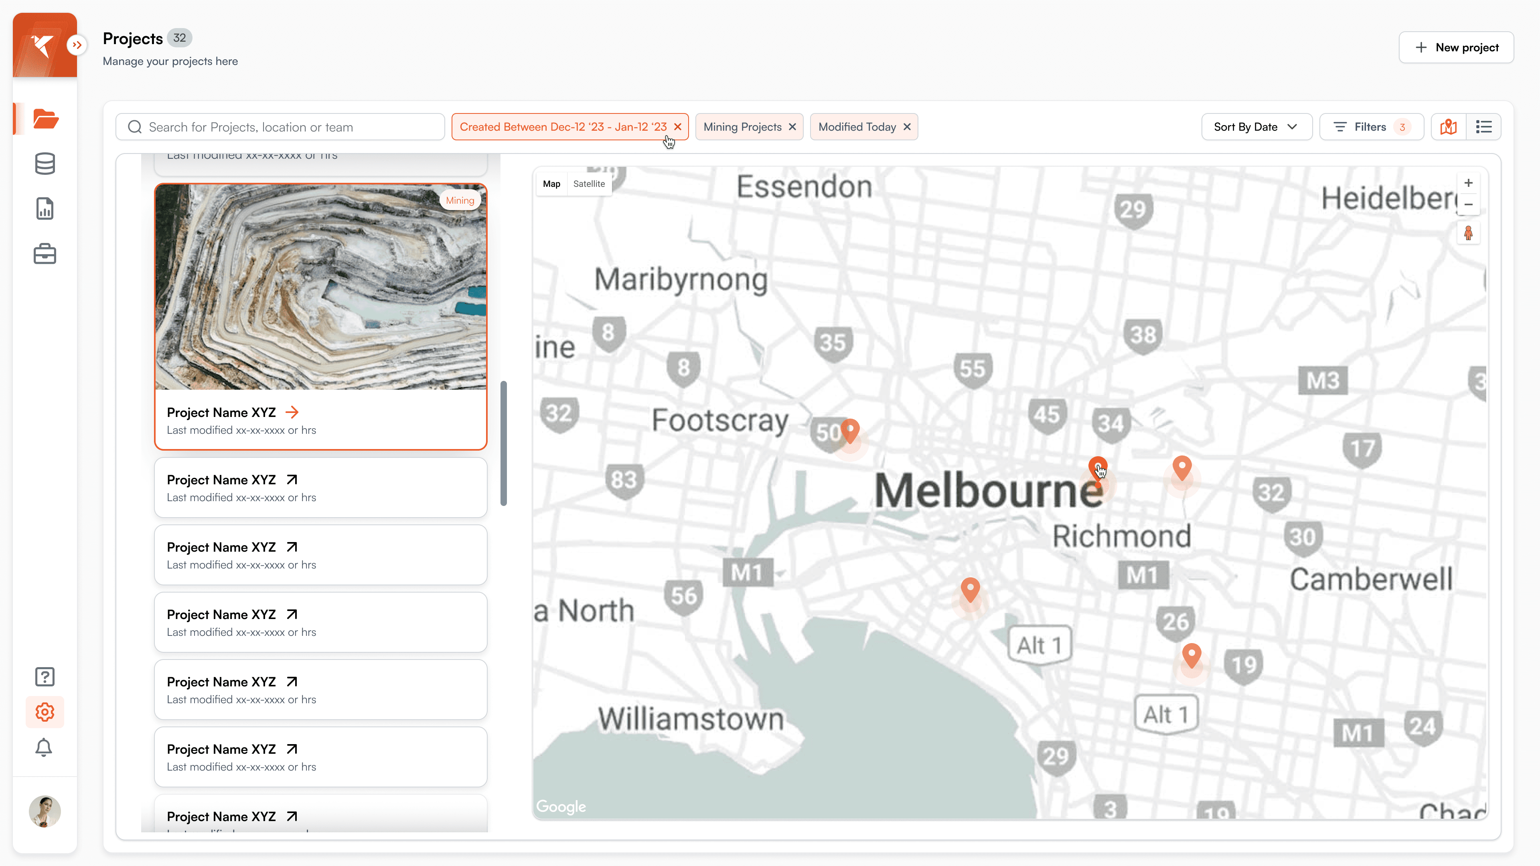Click the Street View pegman icon
This screenshot has height=866, width=1540.
point(1468,233)
